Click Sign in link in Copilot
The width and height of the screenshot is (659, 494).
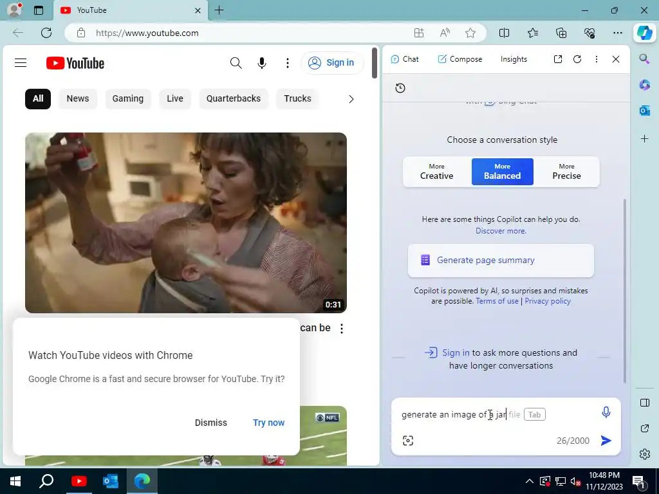pyautogui.click(x=456, y=353)
